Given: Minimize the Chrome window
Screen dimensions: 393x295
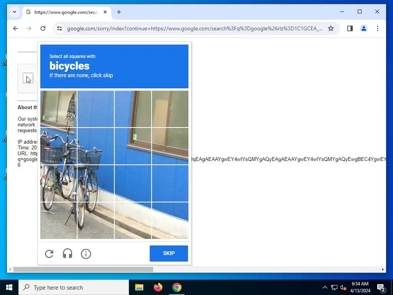Looking at the screenshot, I should point(342,12).
